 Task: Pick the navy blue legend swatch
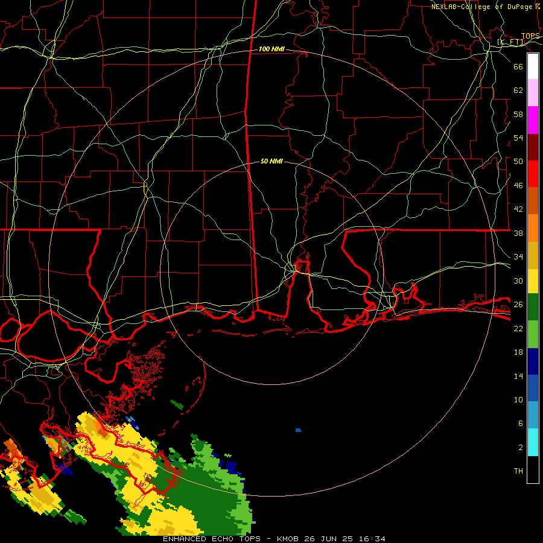tap(533, 361)
